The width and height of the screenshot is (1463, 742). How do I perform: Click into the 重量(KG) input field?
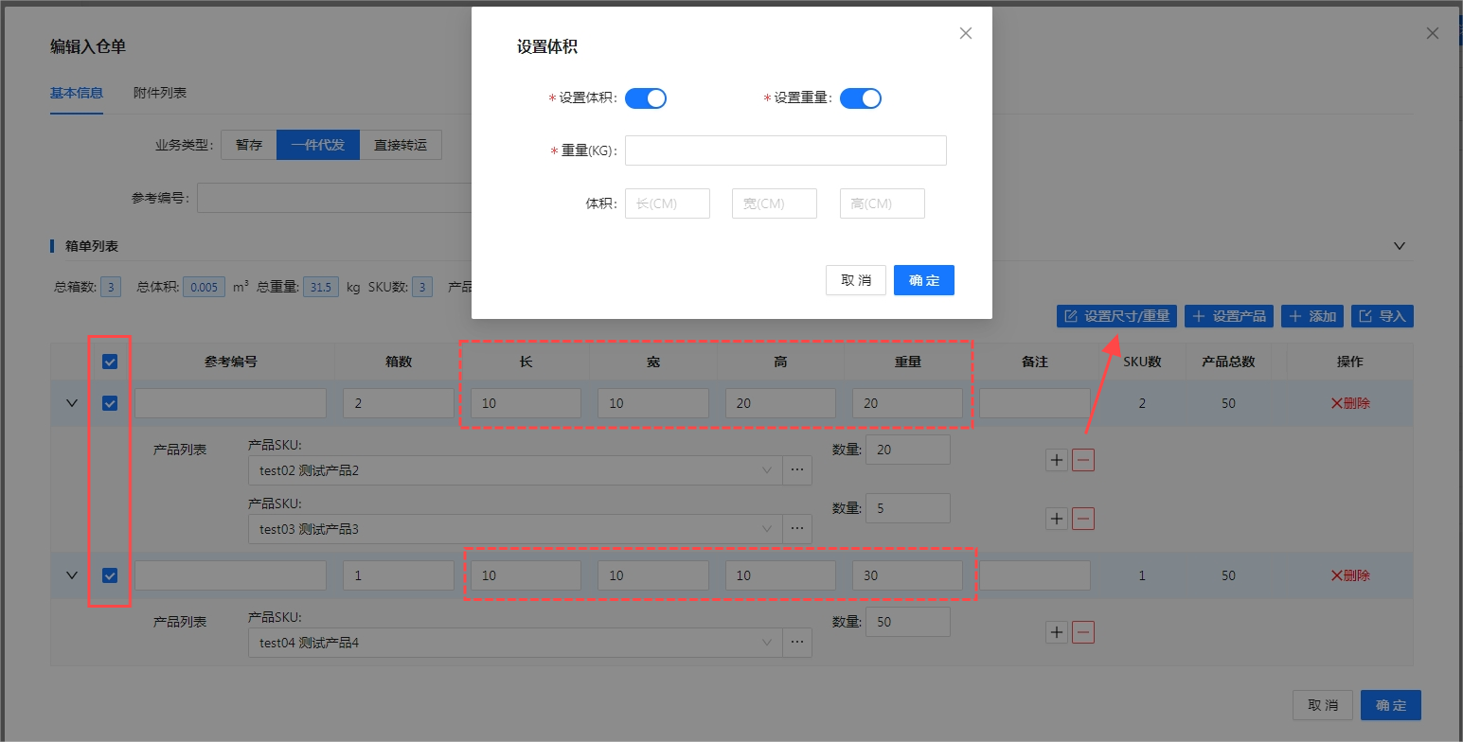pos(785,150)
